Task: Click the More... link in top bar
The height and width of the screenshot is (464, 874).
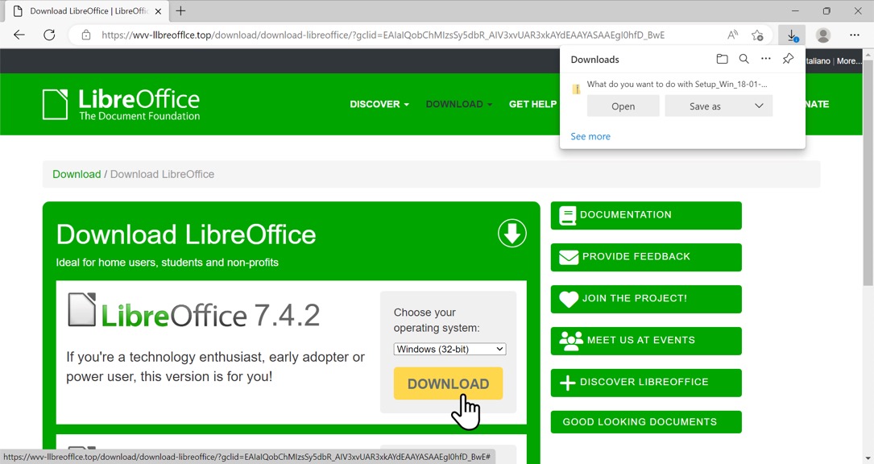Action: [849, 60]
